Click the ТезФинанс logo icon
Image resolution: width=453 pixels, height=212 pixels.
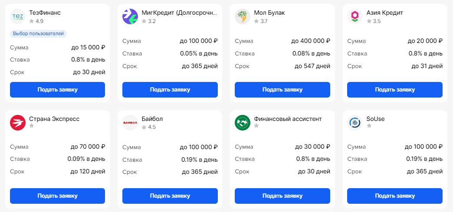pyautogui.click(x=18, y=16)
